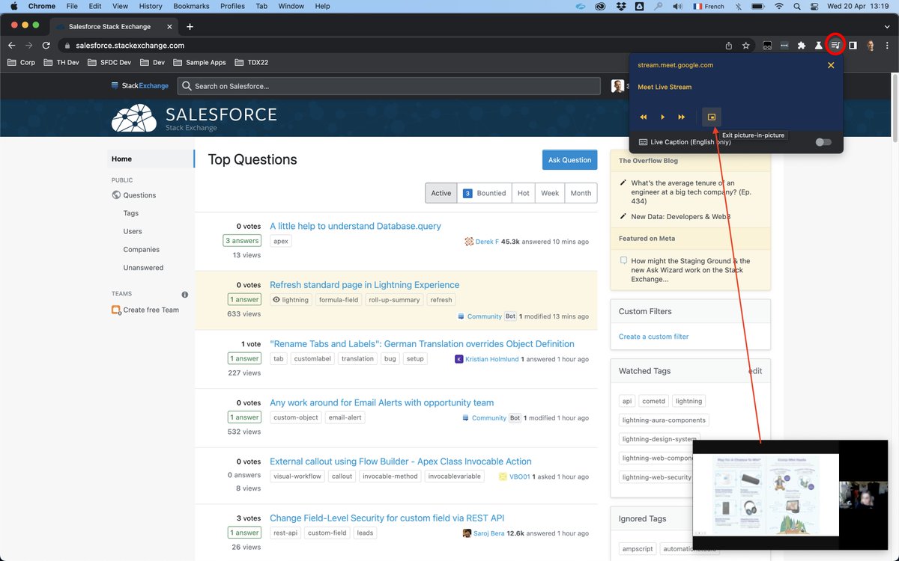Click the cometd watched tag

[653, 401]
